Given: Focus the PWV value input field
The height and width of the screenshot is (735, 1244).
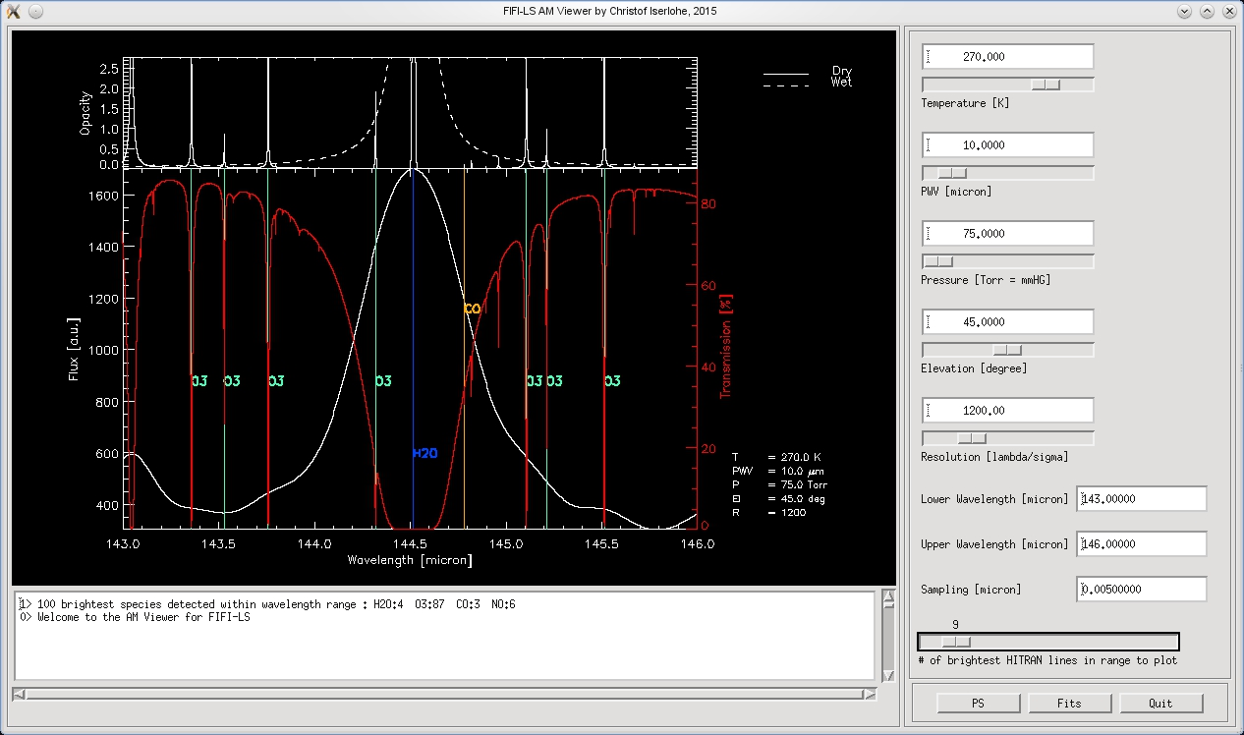Looking at the screenshot, I should coord(1007,145).
